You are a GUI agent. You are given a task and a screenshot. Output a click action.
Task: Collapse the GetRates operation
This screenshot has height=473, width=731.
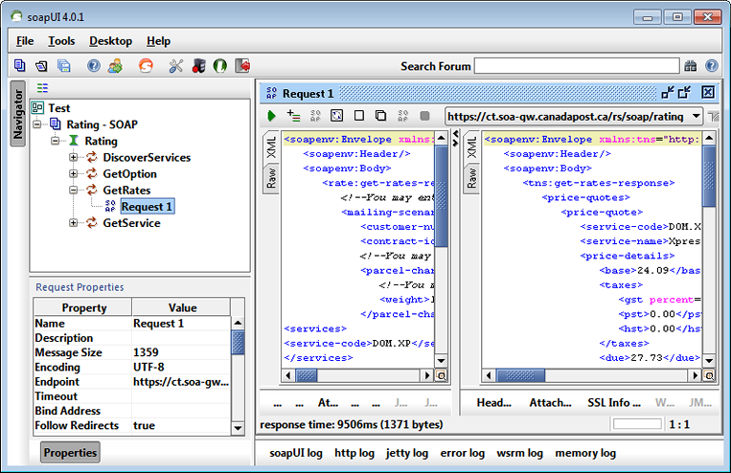tap(73, 190)
